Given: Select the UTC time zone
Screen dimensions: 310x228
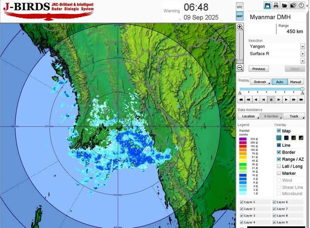Looking at the screenshot, I should pyautogui.click(x=239, y=7).
